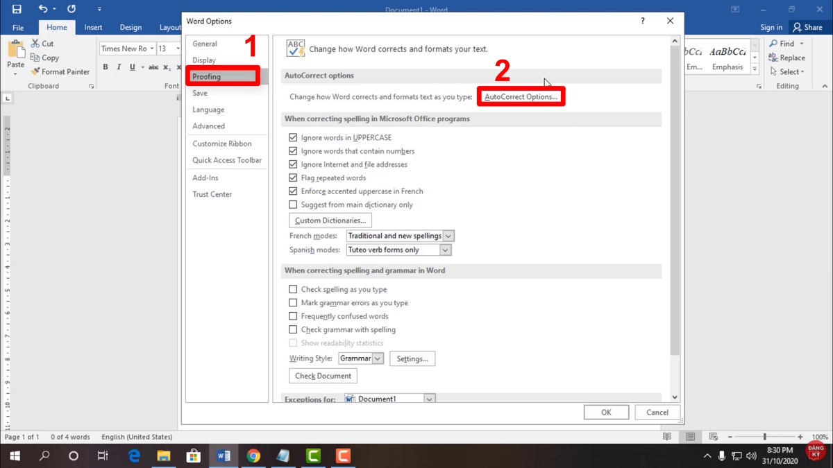Uncheck Ignore words in UPPERCASE

point(293,137)
